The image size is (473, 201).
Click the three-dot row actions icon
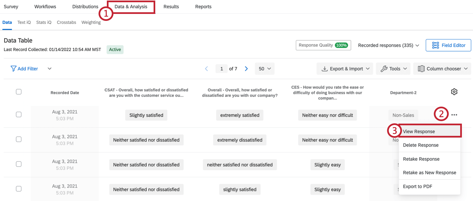(454, 115)
